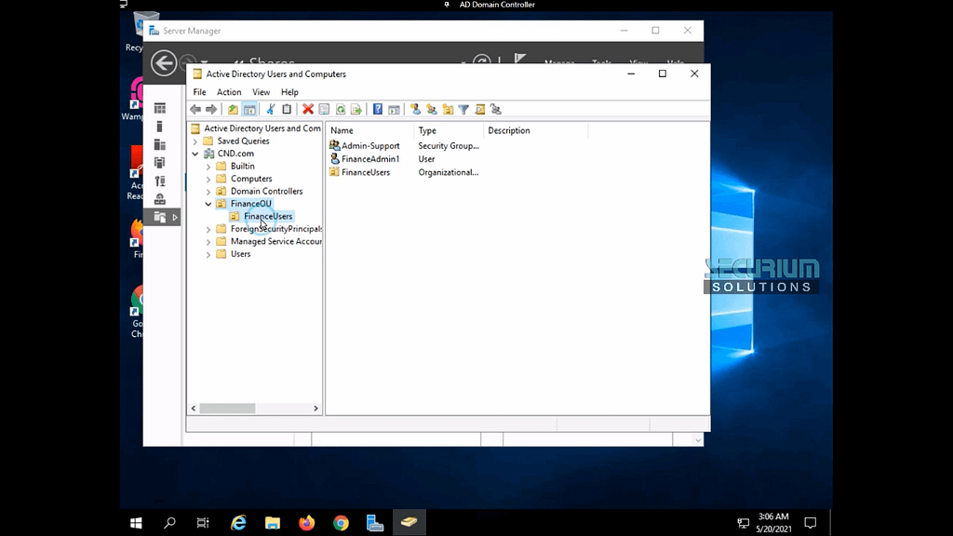Open Server Manager All Servers sidebar icon
Viewport: 953px width, 536px height.
click(160, 144)
